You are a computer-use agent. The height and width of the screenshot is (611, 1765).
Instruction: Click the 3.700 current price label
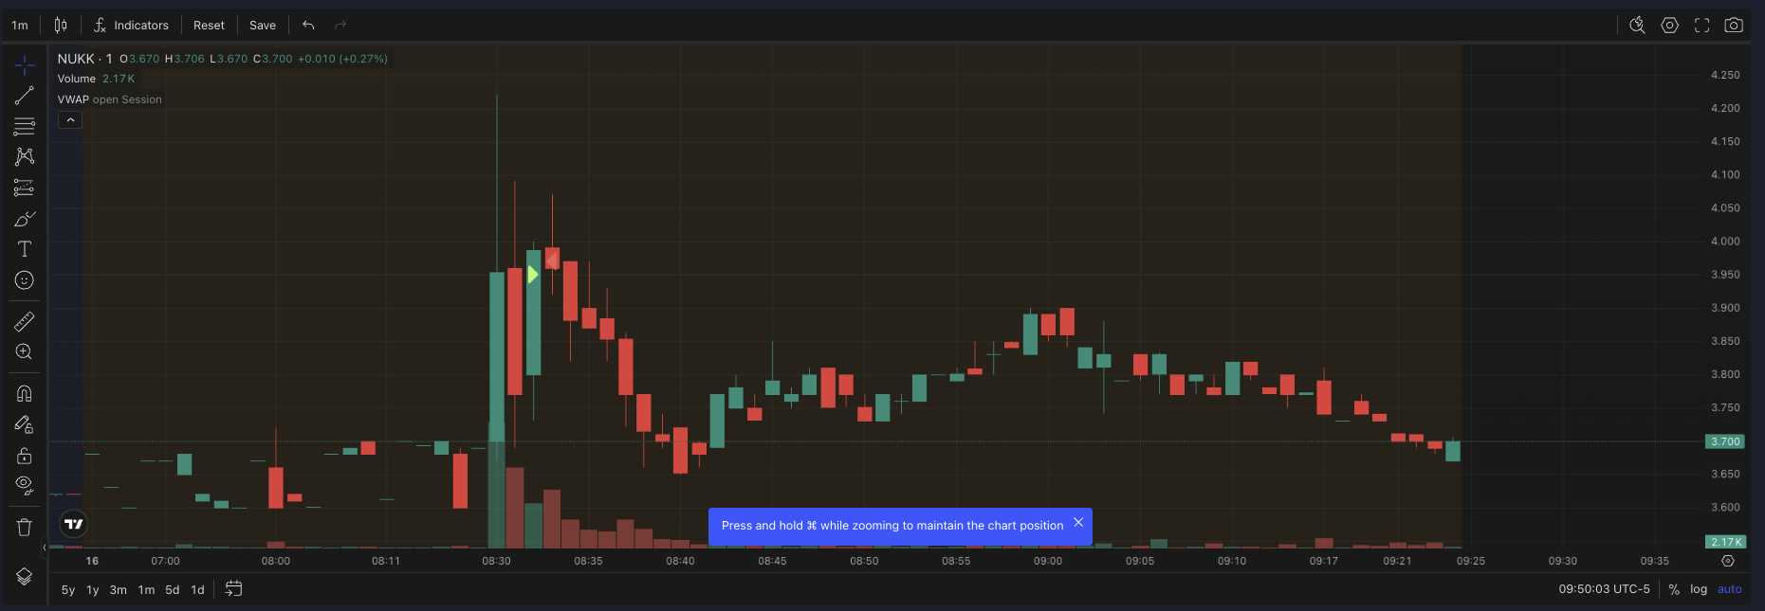[x=1725, y=441]
